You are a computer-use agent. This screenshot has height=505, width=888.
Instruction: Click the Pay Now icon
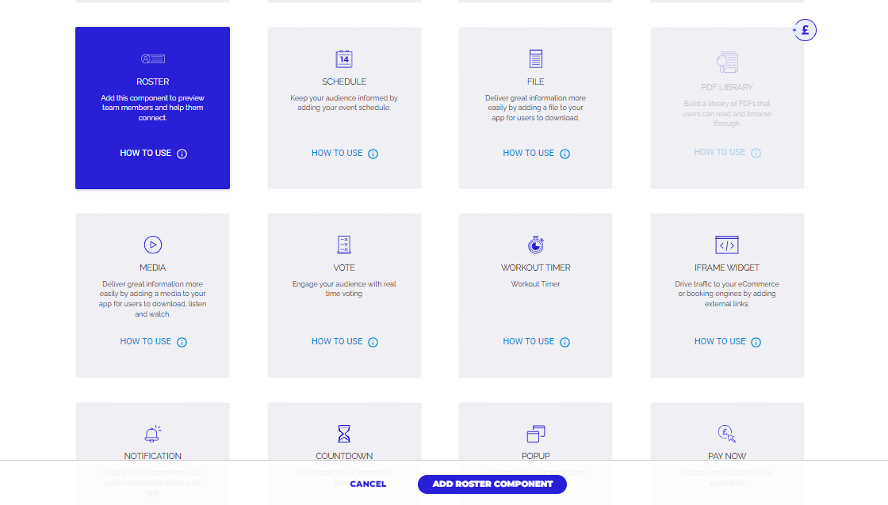coord(727,434)
